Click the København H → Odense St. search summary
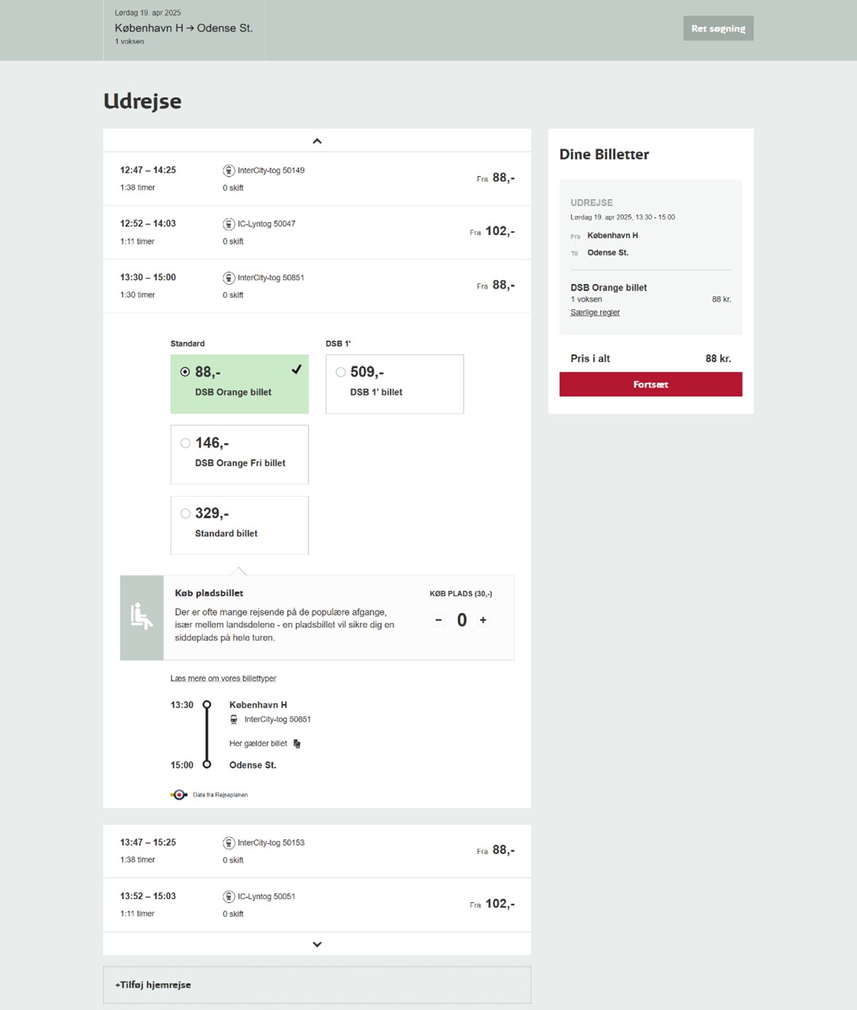 click(184, 28)
